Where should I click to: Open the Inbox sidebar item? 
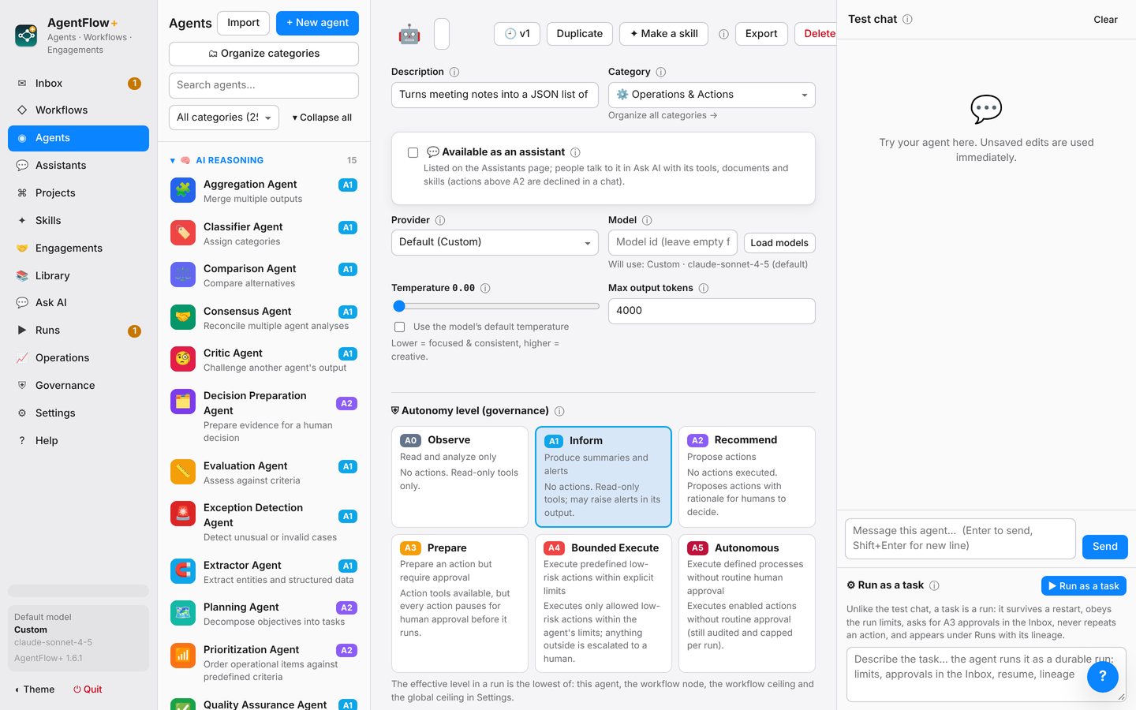coord(78,83)
